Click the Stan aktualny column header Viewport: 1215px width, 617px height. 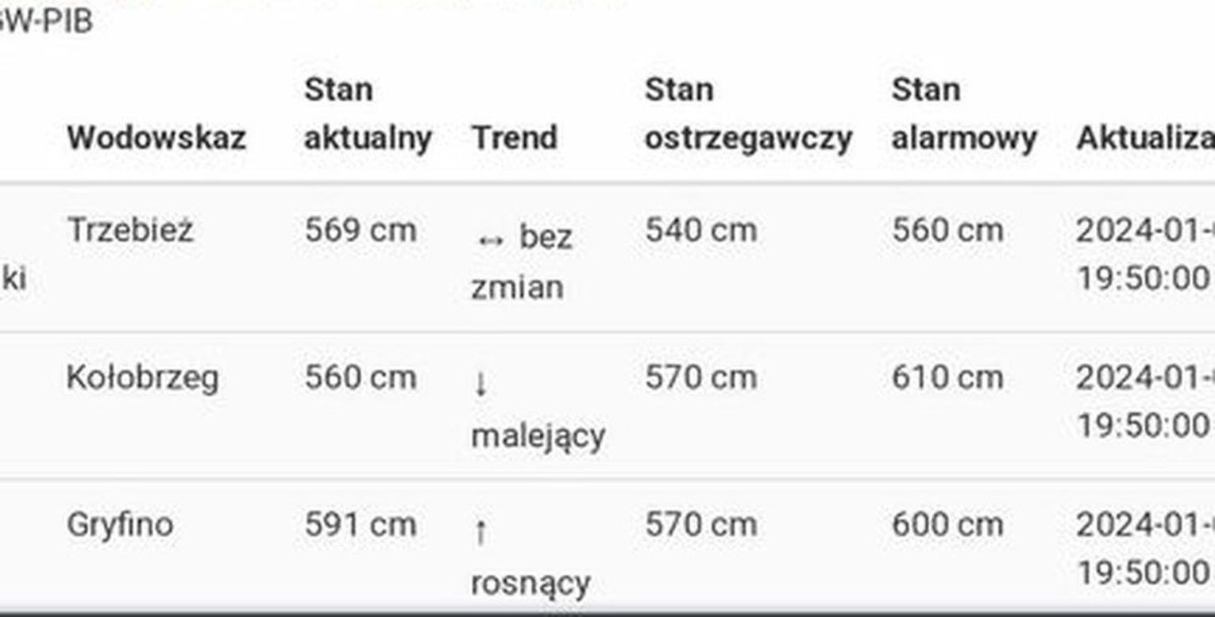pyautogui.click(x=368, y=114)
